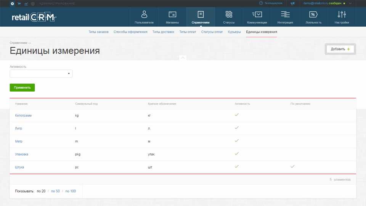Click Символьный код column header
The image size is (366, 206).
[87, 104]
